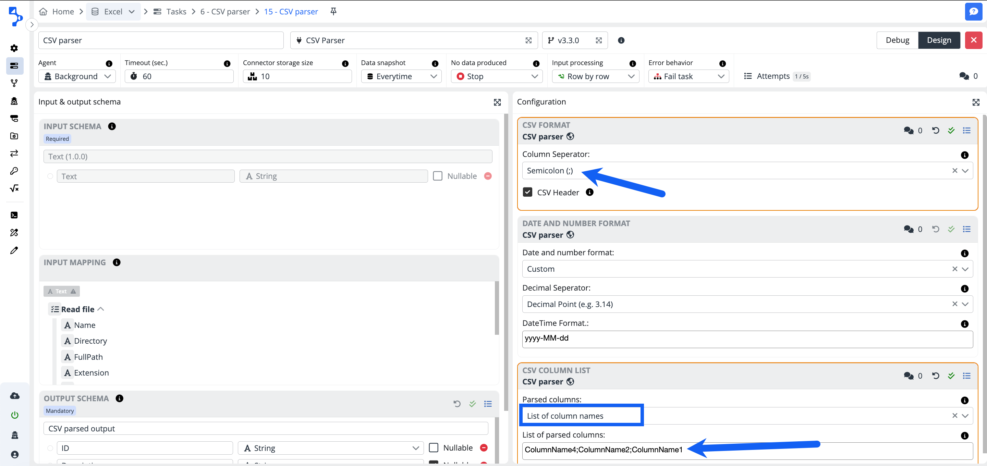Reset the CSV FORMAT section with undo icon

[x=935, y=130]
